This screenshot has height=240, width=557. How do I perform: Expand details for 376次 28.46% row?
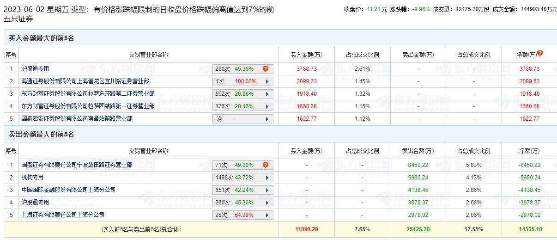point(267,106)
